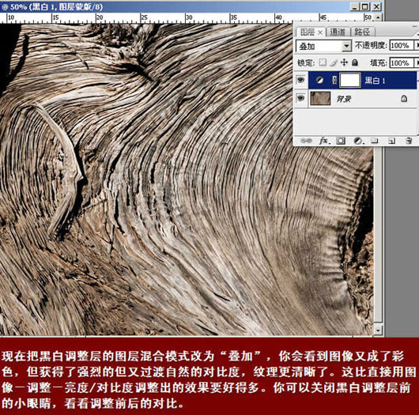
Task: Click the link layers icon in panel footer
Action: (306, 141)
